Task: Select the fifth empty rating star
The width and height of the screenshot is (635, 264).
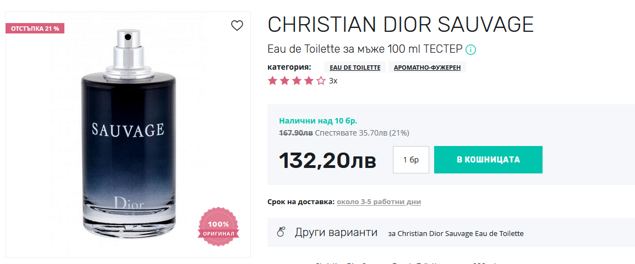Action: 321,81
